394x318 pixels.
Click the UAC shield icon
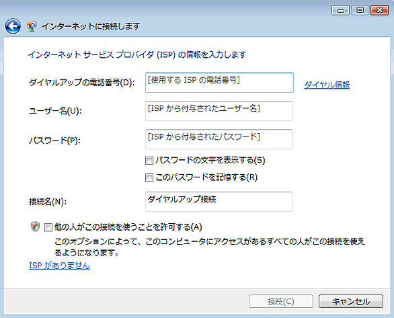pyautogui.click(x=35, y=227)
